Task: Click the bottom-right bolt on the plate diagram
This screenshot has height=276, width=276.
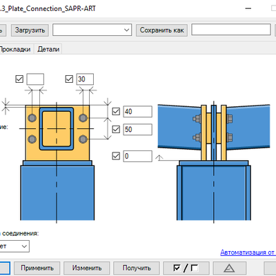Action: [83, 139]
